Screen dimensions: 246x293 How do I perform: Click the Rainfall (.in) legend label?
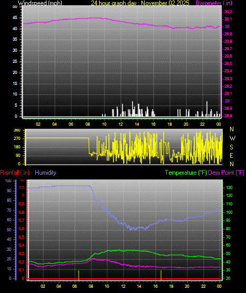[x=15, y=173]
